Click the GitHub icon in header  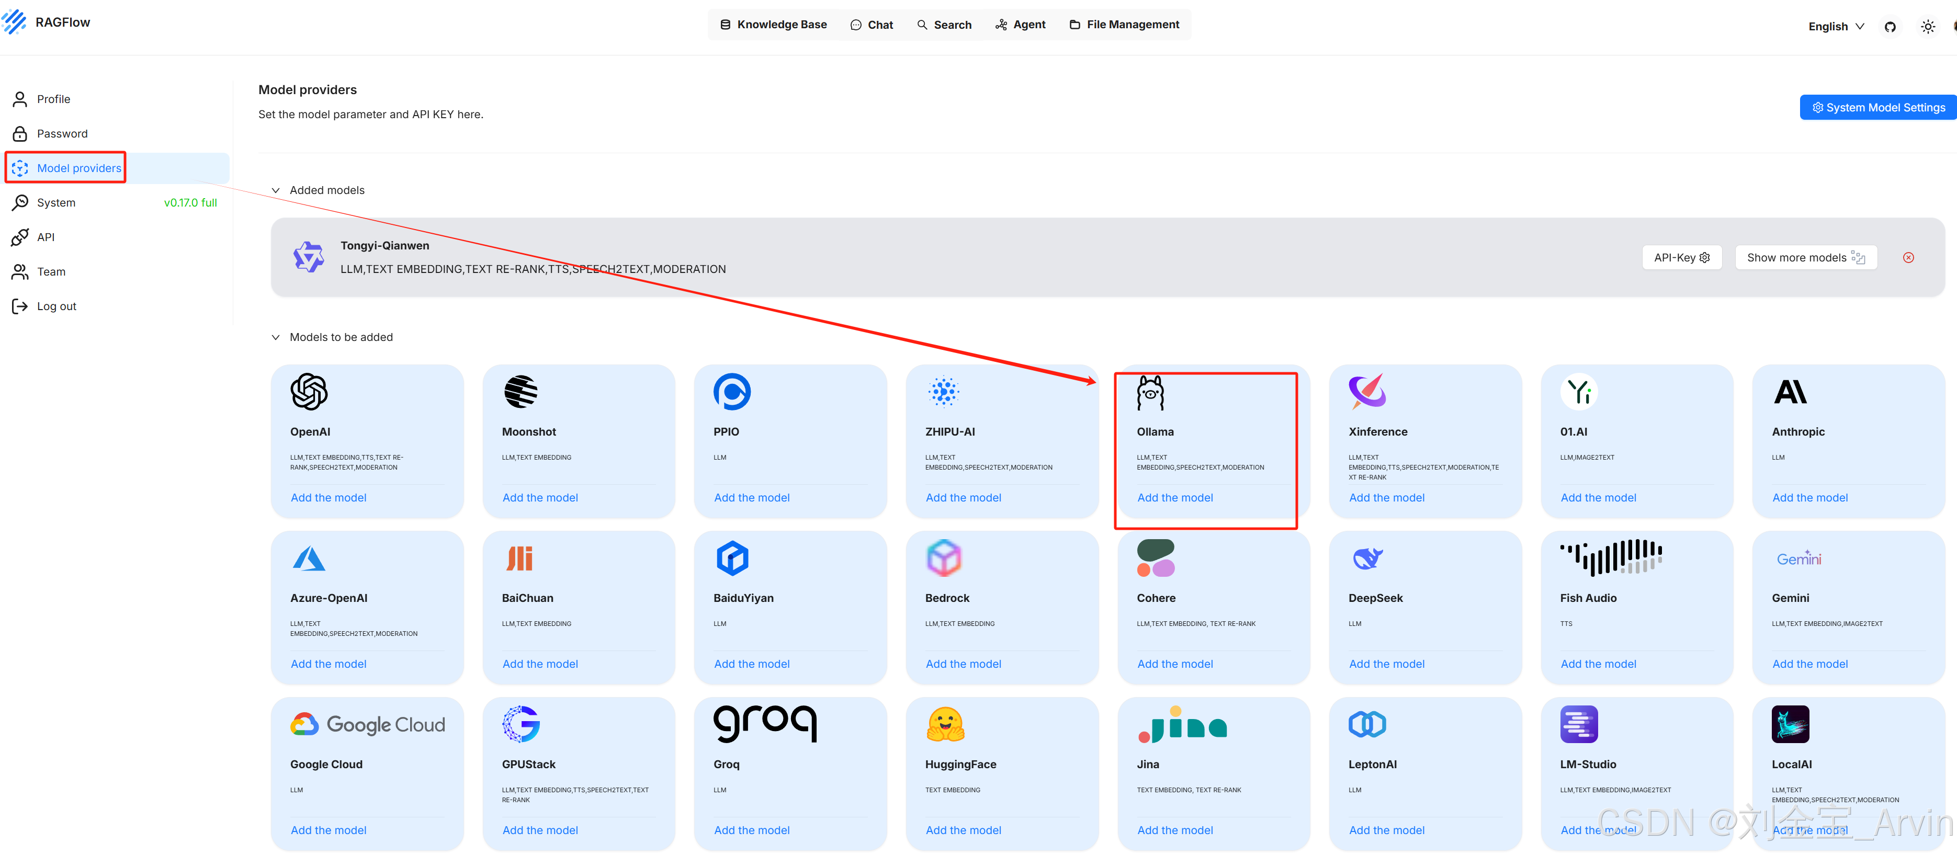pos(1890,27)
